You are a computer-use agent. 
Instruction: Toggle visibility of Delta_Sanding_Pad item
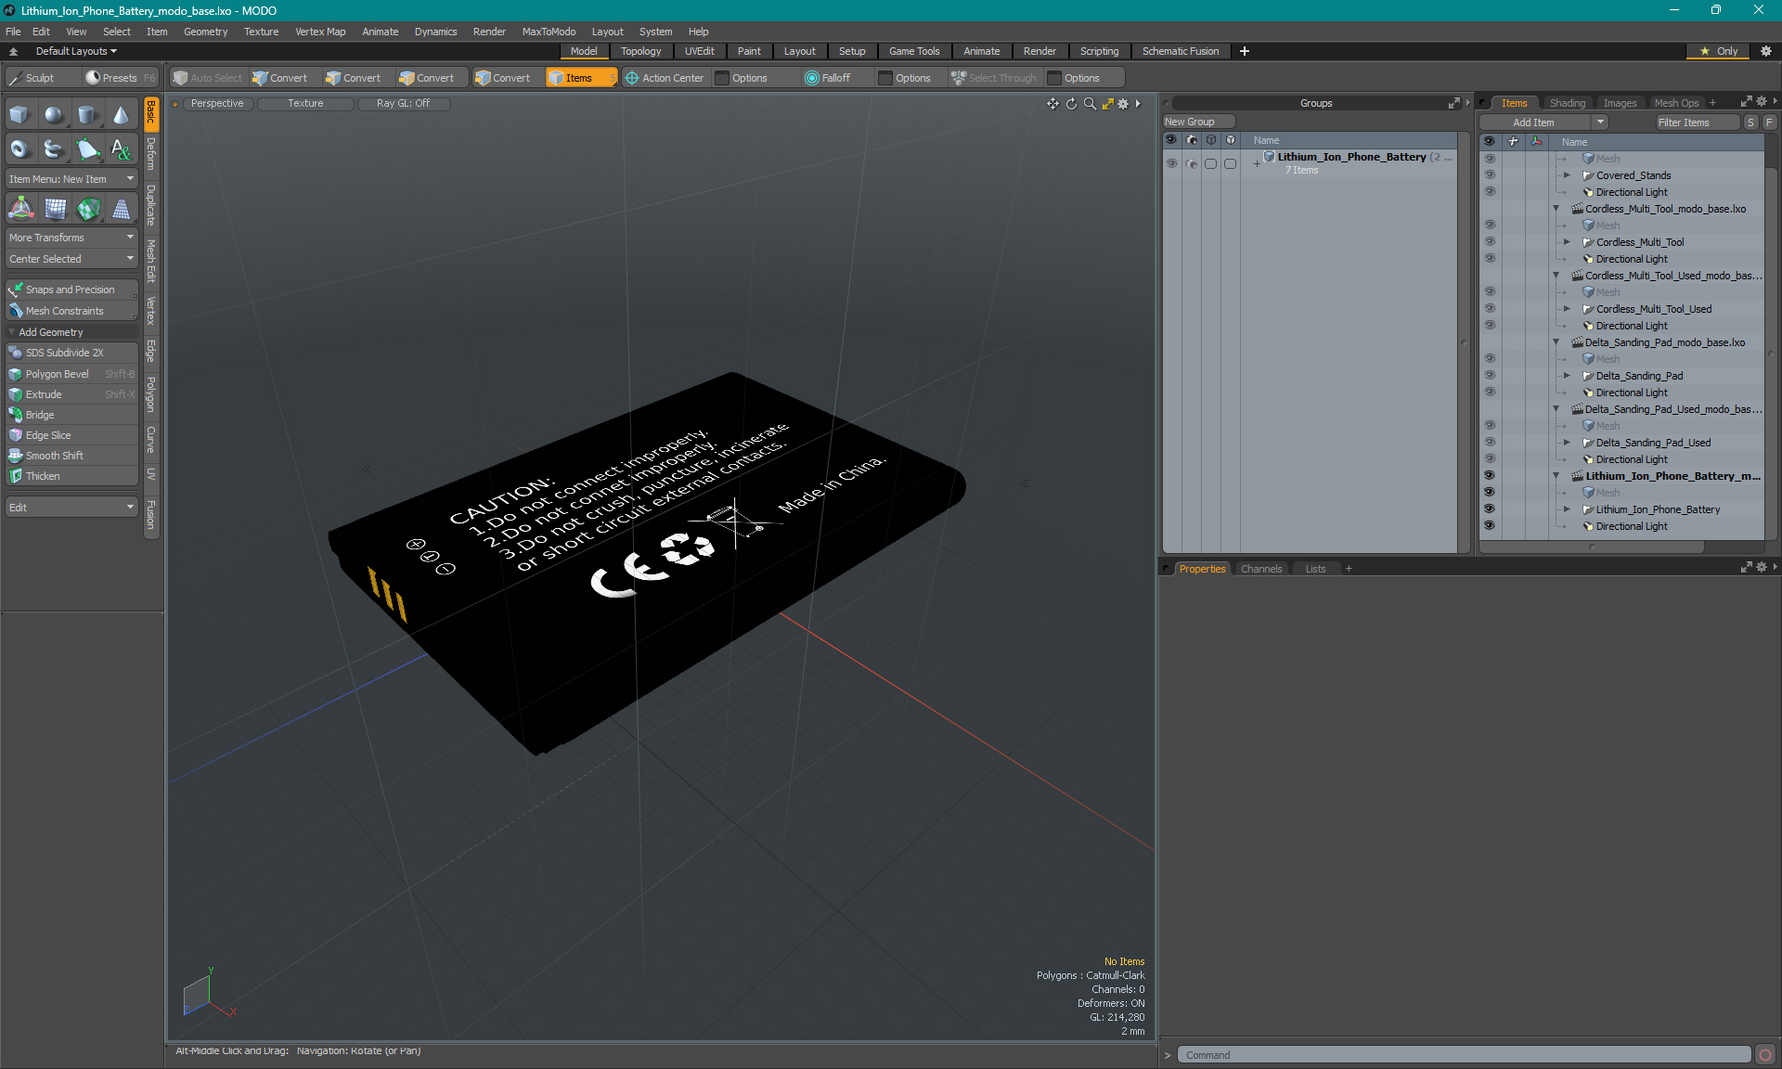(x=1490, y=376)
